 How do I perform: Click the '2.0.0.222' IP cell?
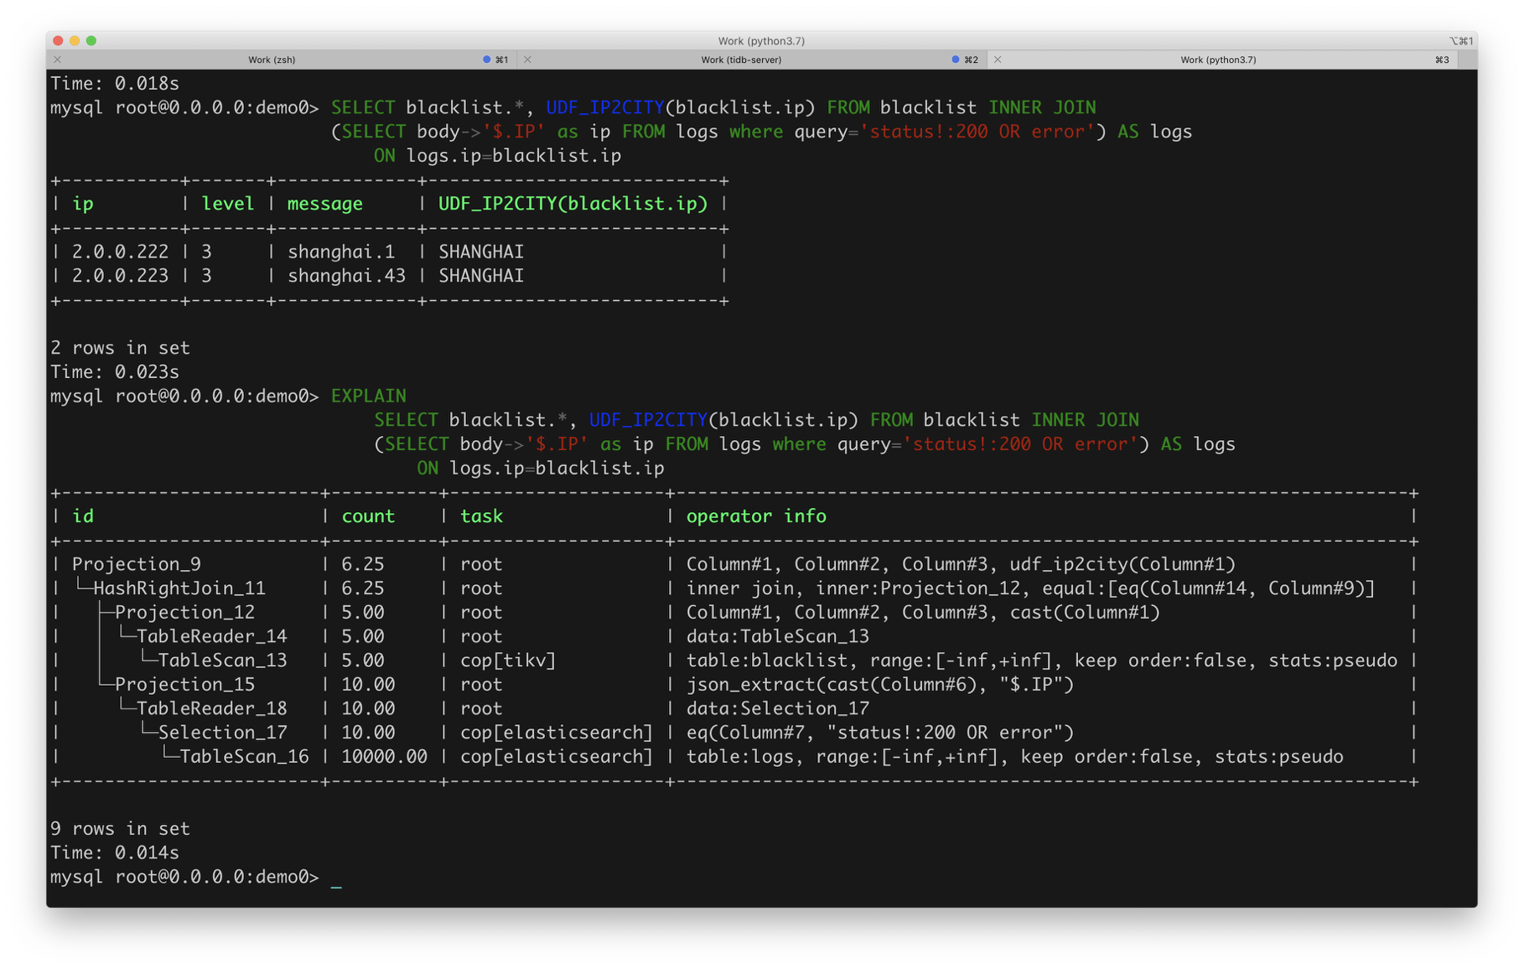tap(120, 251)
